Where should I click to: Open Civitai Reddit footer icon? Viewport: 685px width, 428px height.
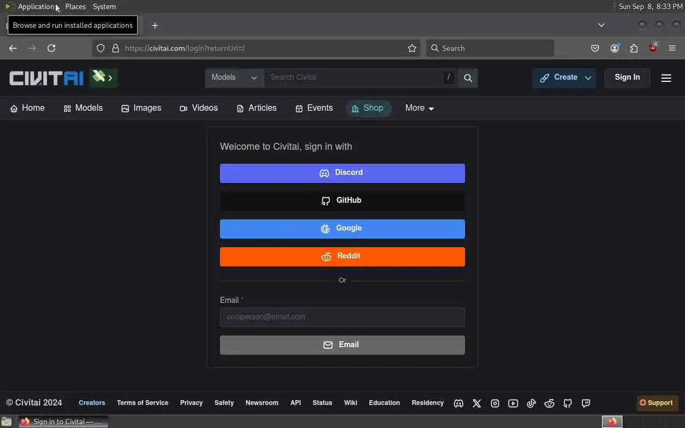[550, 403]
